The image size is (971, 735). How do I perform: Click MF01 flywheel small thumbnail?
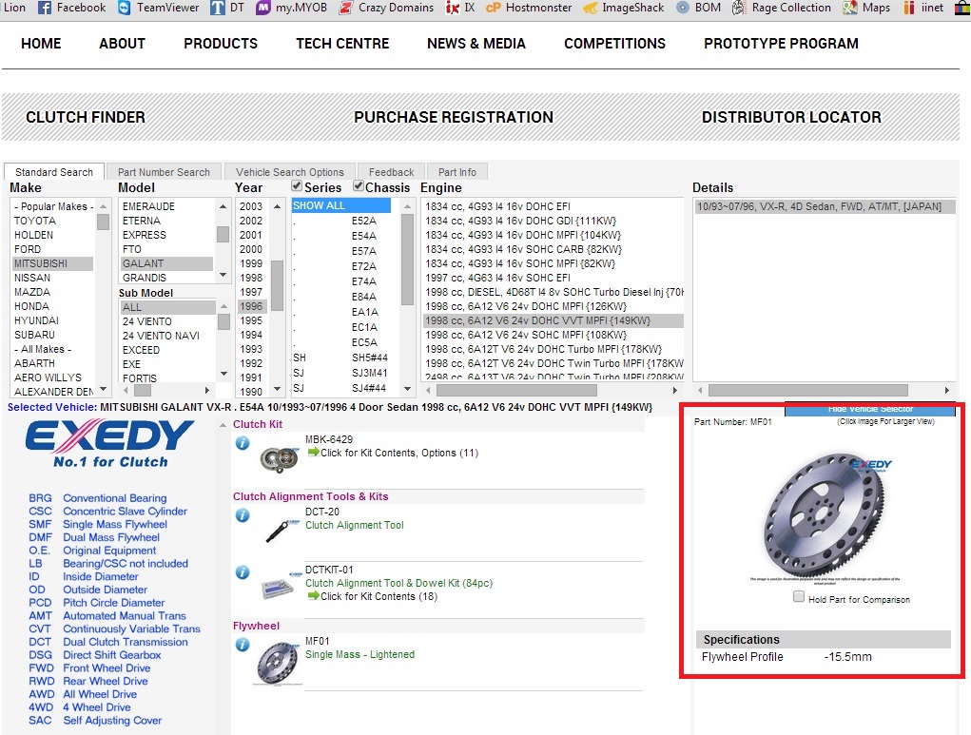(x=278, y=664)
